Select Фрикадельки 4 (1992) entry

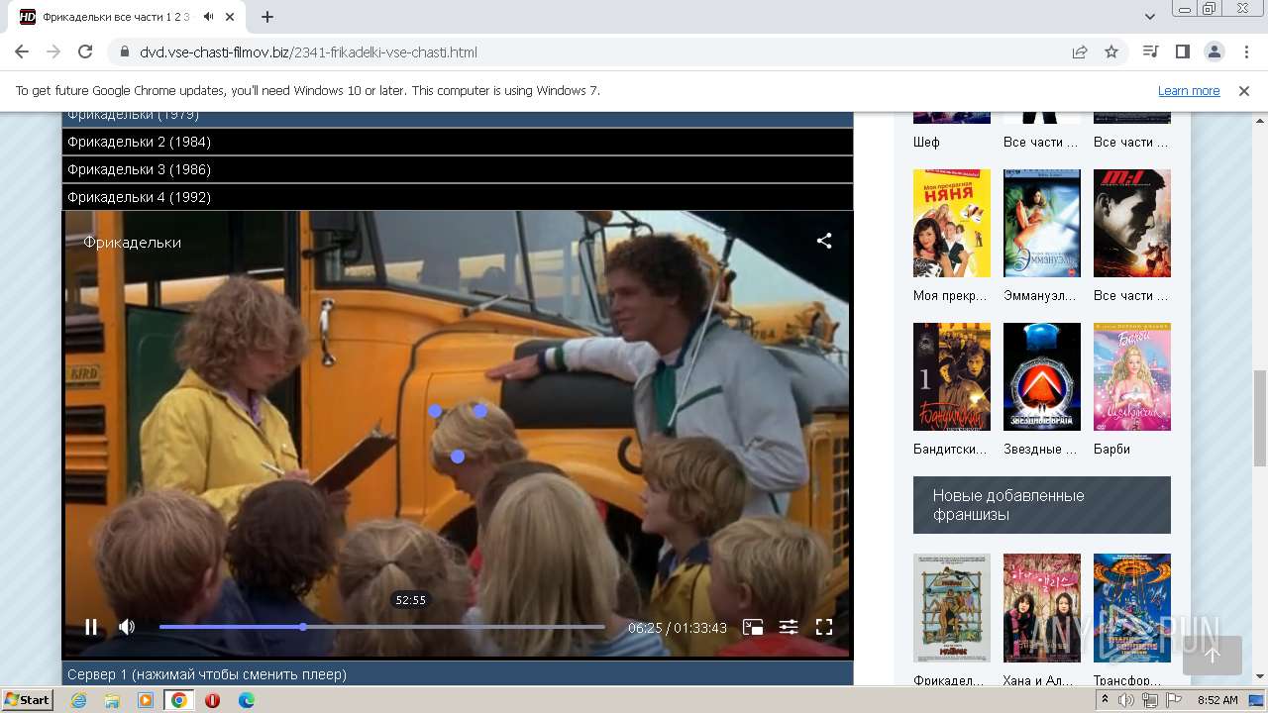(458, 197)
